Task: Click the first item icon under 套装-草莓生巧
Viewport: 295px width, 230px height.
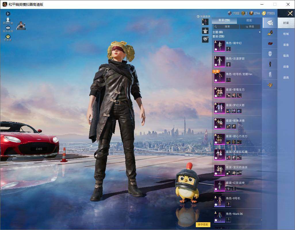Action: (228, 95)
